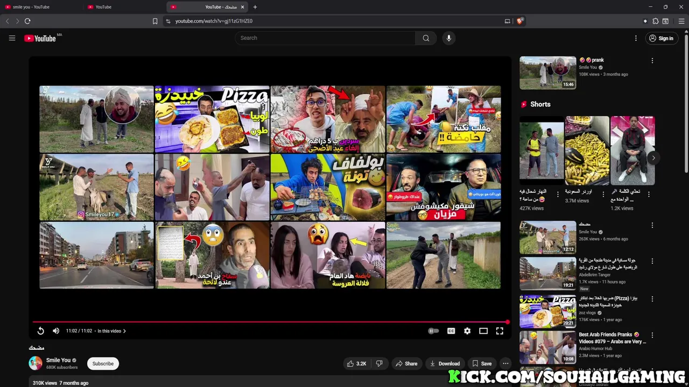Screen dimensions: 689x387
Task: Open options for the 263K views video
Action: pyautogui.click(x=652, y=225)
